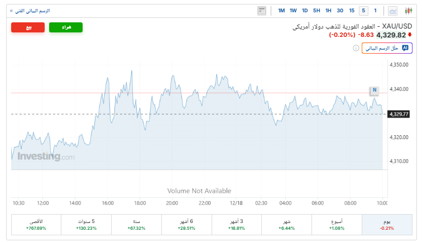
Task: Set chart interval to 1M
Action: [281, 11]
